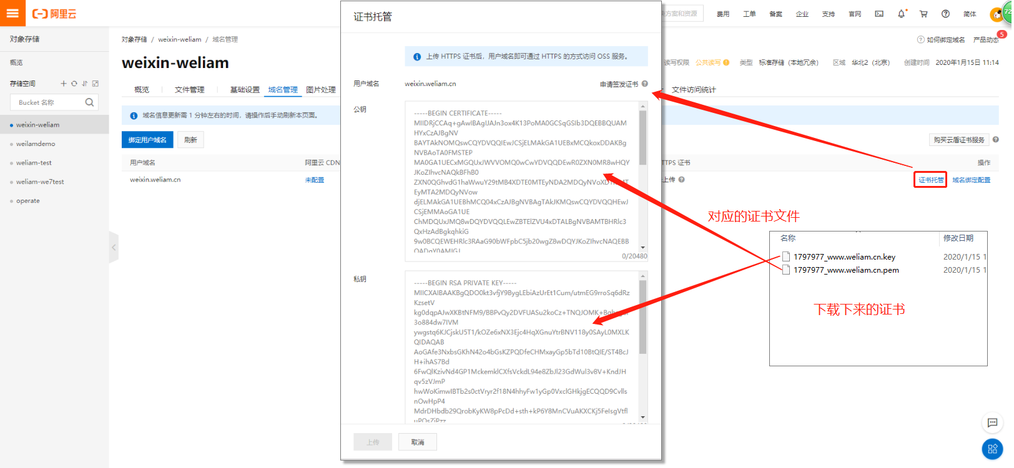This screenshot has width=1014, height=468.
Task: Open the 工单 top menu
Action: tap(749, 14)
